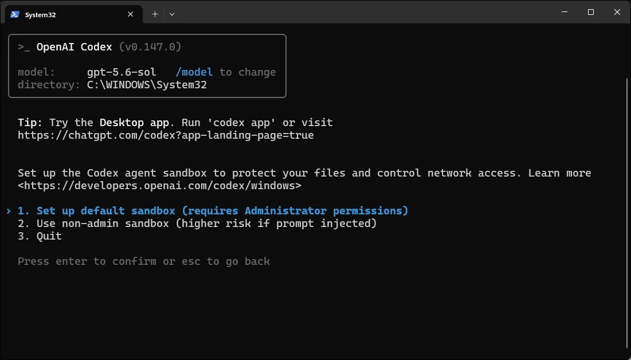
Task: Maximize the terminal window
Action: tap(591, 12)
